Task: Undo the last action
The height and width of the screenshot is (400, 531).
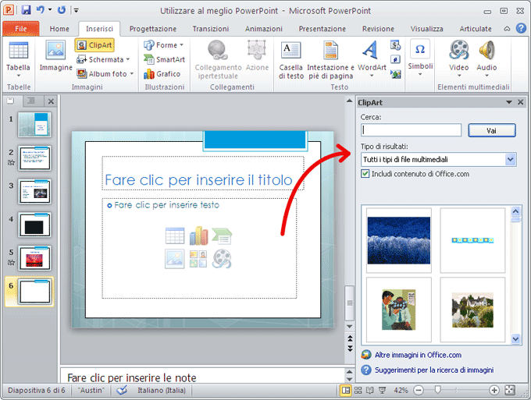Action: [41, 10]
